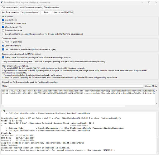159x155 pixels.
Task: Open Install / repair components
Action: pyautogui.click(x=31, y=7)
